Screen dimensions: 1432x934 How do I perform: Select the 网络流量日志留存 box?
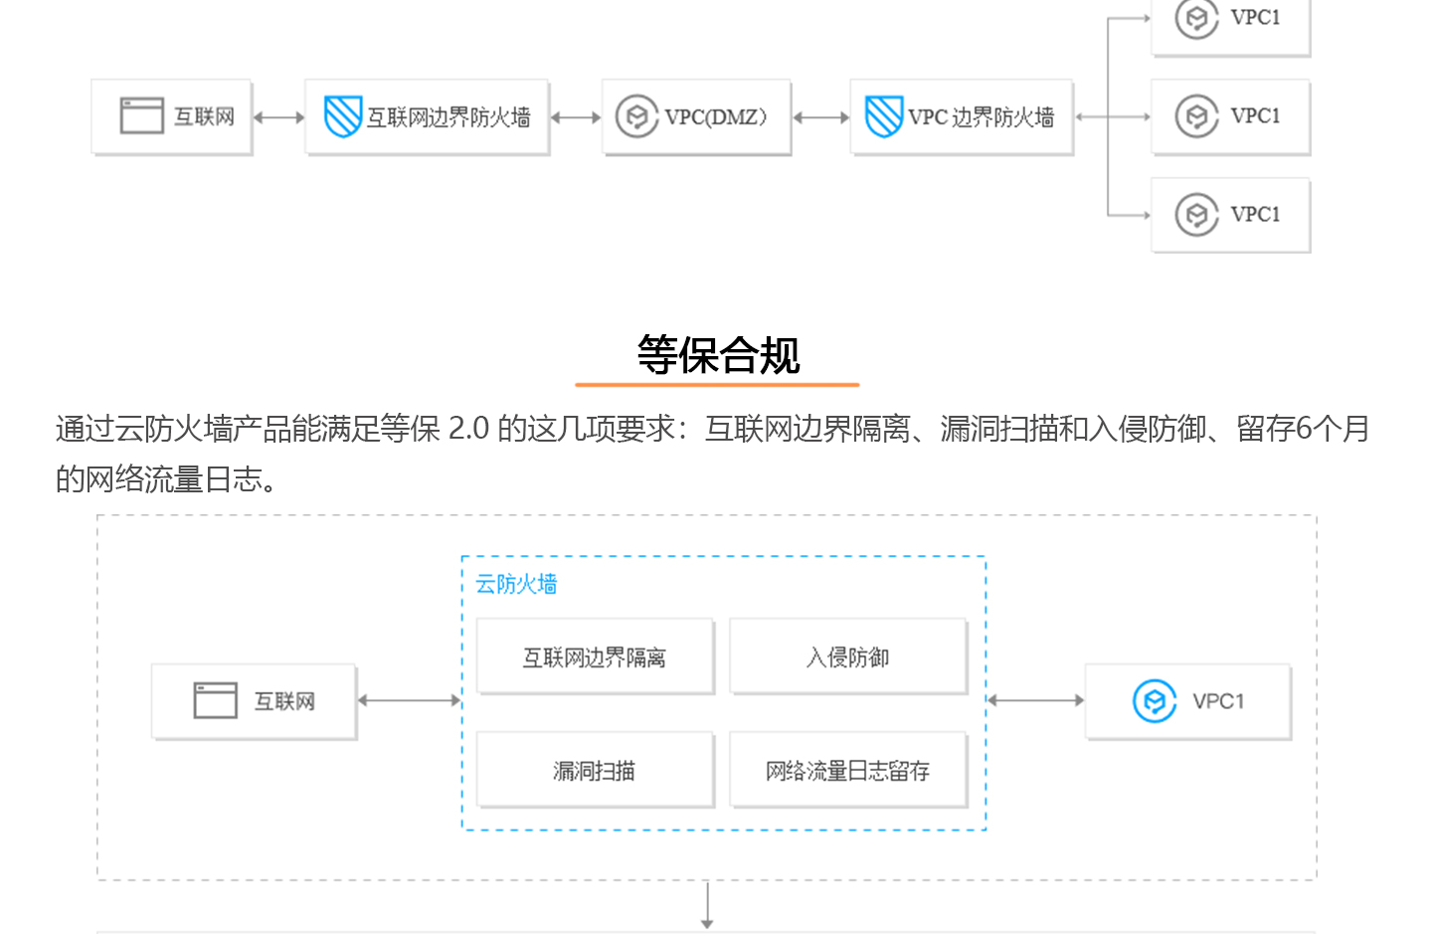click(x=848, y=770)
